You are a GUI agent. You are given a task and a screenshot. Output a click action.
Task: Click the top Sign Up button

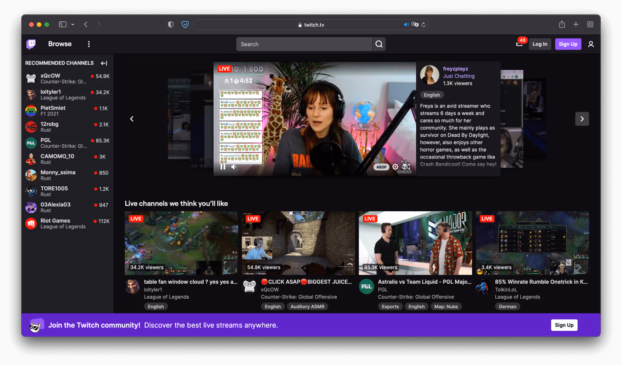568,44
